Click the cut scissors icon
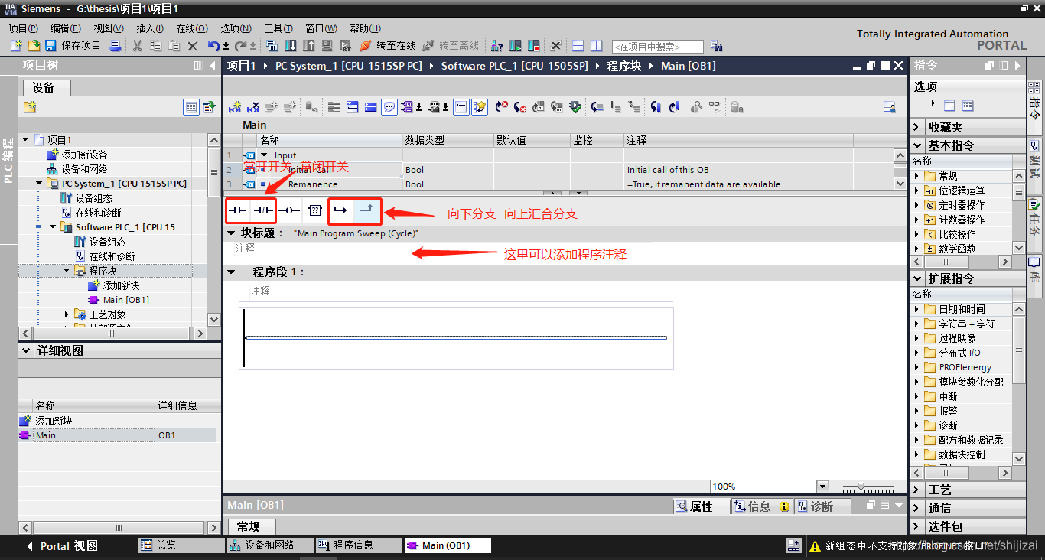 (138, 46)
